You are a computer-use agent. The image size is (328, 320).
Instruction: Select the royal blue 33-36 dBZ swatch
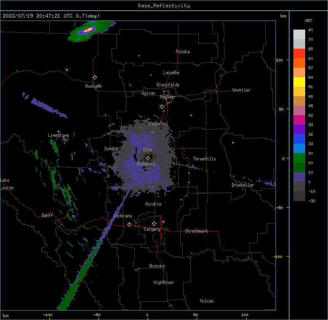click(299, 139)
